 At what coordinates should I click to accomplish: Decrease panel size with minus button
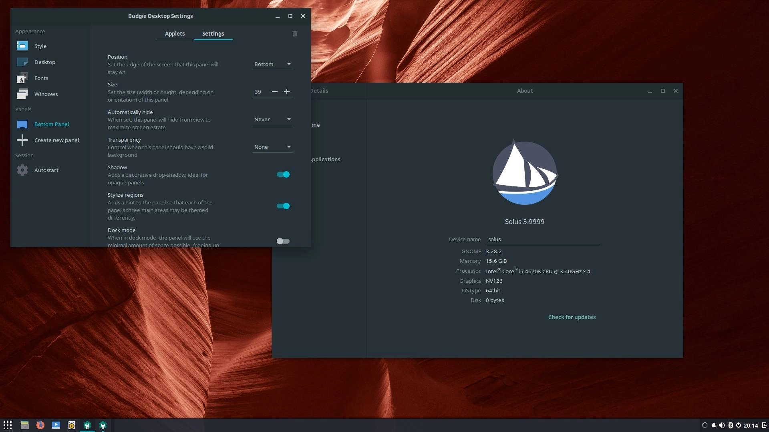click(275, 92)
